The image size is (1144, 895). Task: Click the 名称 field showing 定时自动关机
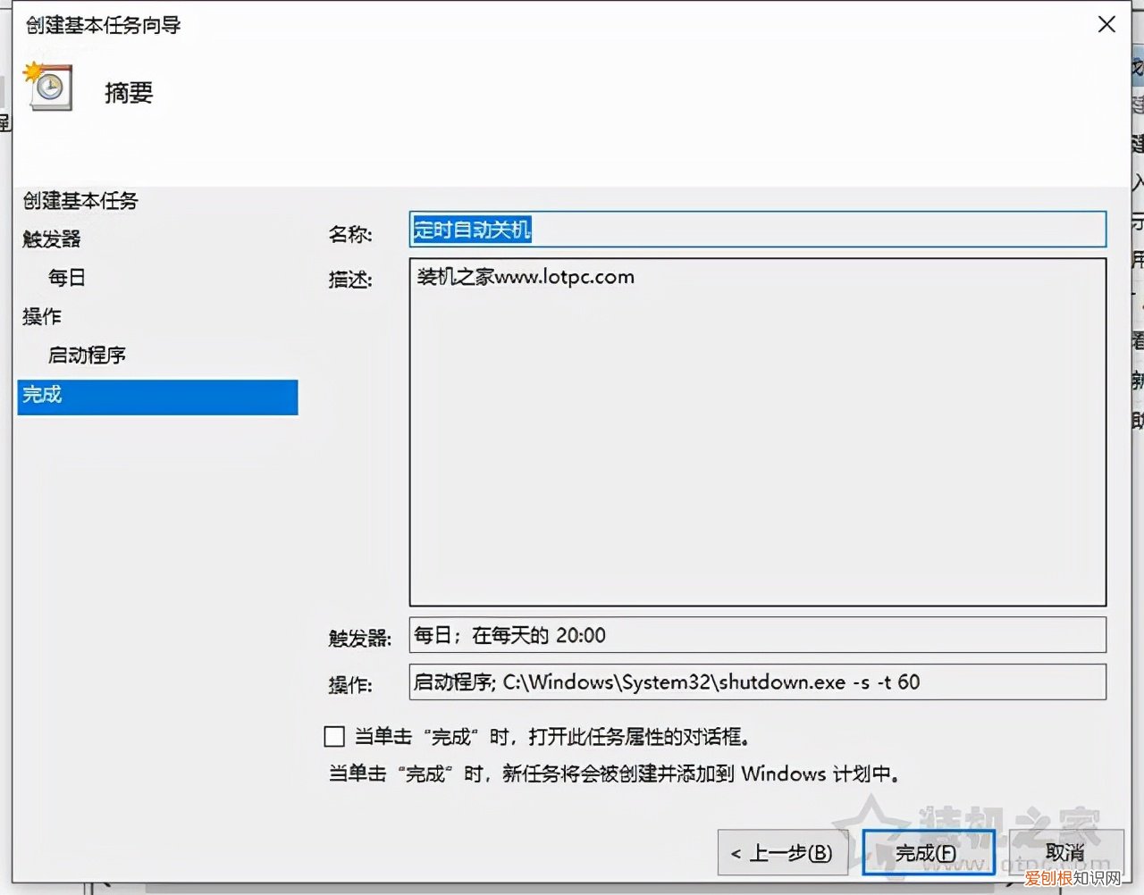pos(758,230)
